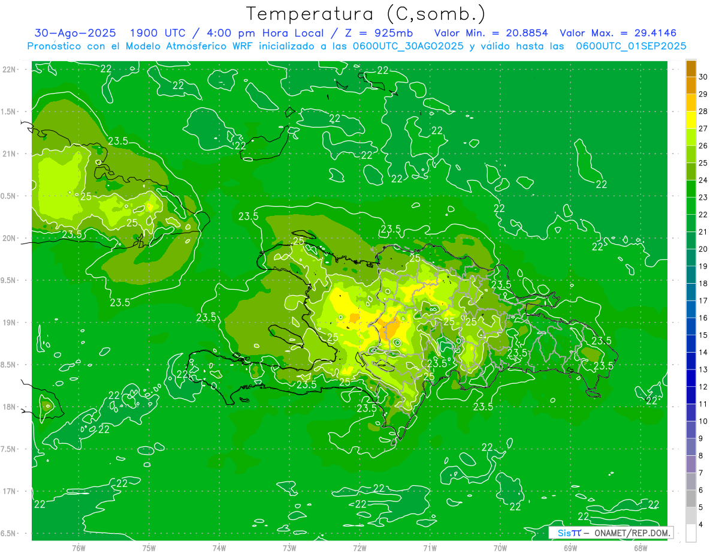This screenshot has height=556, width=719.
Task: Click the "21N" latitude axis label
Action: pyautogui.click(x=10, y=154)
